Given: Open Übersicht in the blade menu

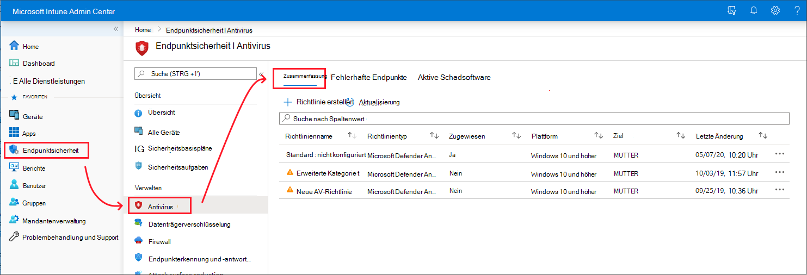Looking at the screenshot, I should (161, 112).
